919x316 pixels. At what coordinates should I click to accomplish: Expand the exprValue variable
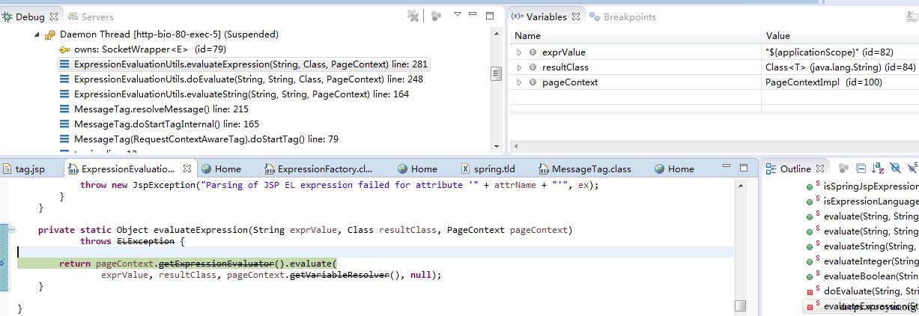(520, 52)
